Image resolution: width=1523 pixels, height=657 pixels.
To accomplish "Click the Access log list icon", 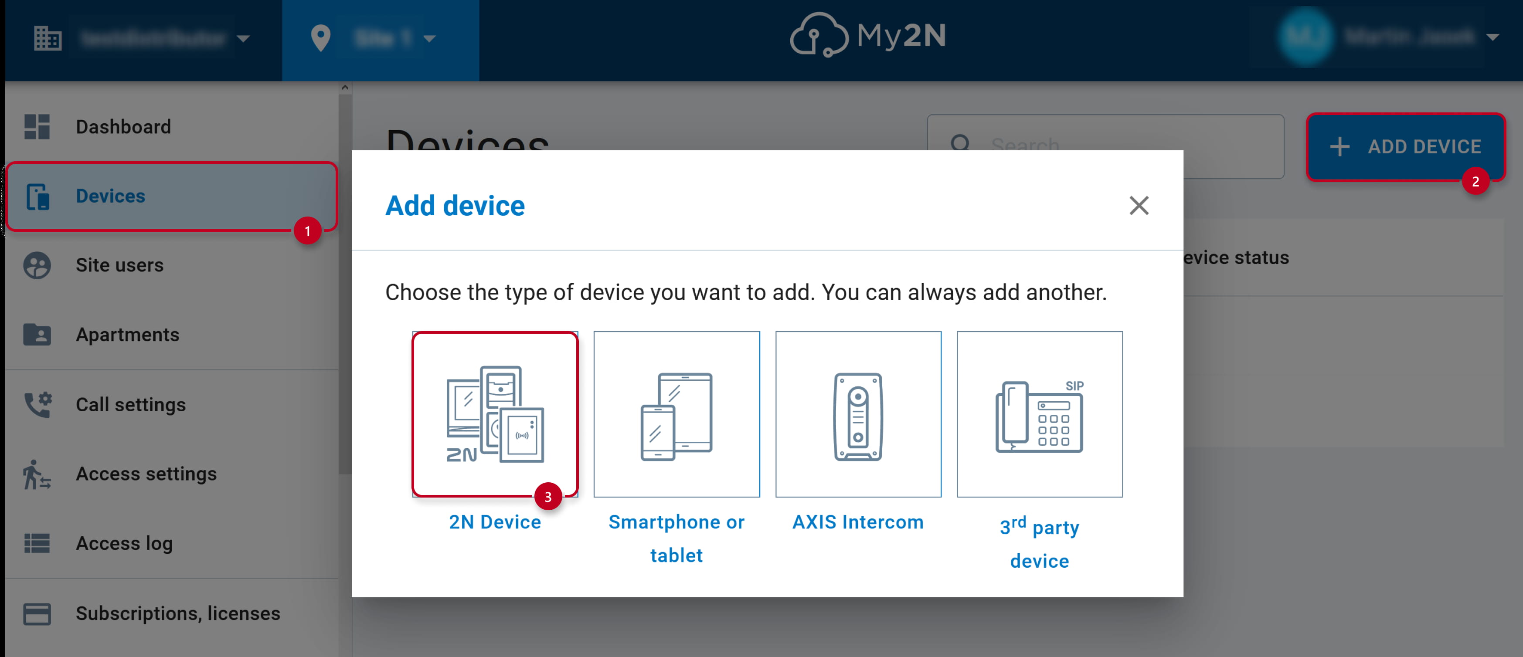I will 37,543.
